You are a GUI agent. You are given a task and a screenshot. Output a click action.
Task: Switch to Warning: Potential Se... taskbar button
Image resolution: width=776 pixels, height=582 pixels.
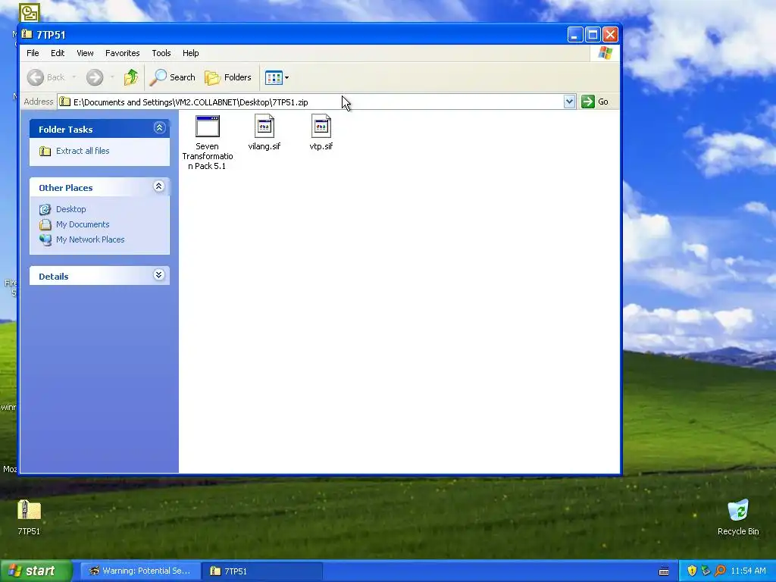pyautogui.click(x=140, y=571)
